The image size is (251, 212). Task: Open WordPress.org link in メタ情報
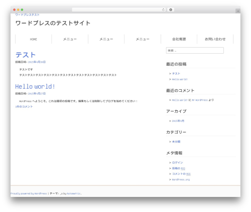coord(181,179)
